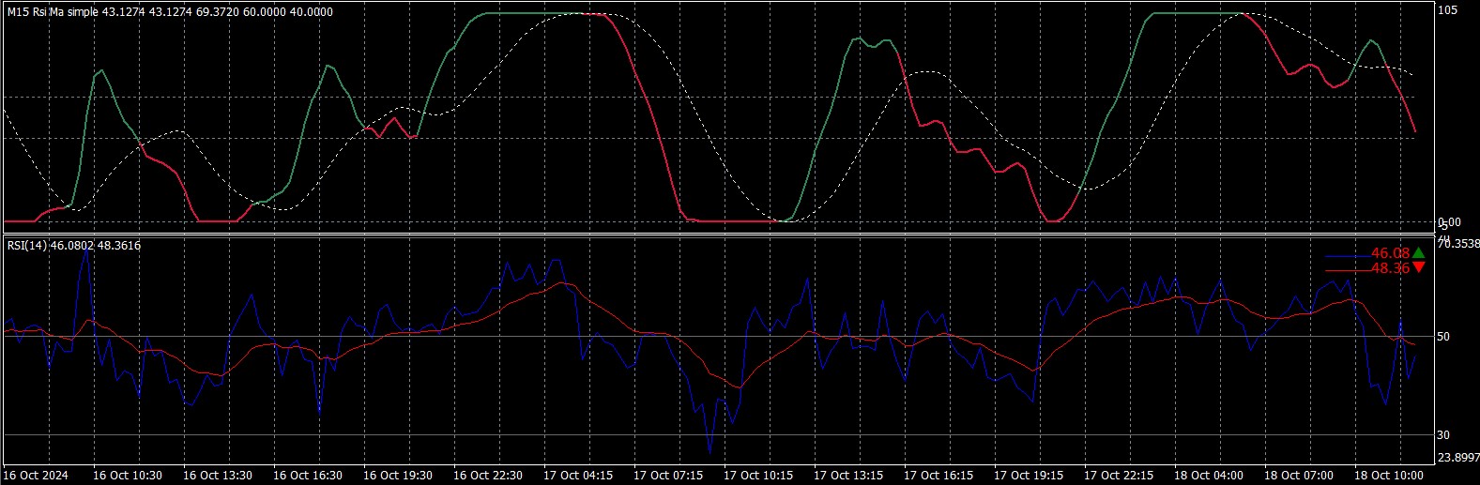Click the red legend line beside 48.36
This screenshot has width=1480, height=485.
click(x=1348, y=271)
